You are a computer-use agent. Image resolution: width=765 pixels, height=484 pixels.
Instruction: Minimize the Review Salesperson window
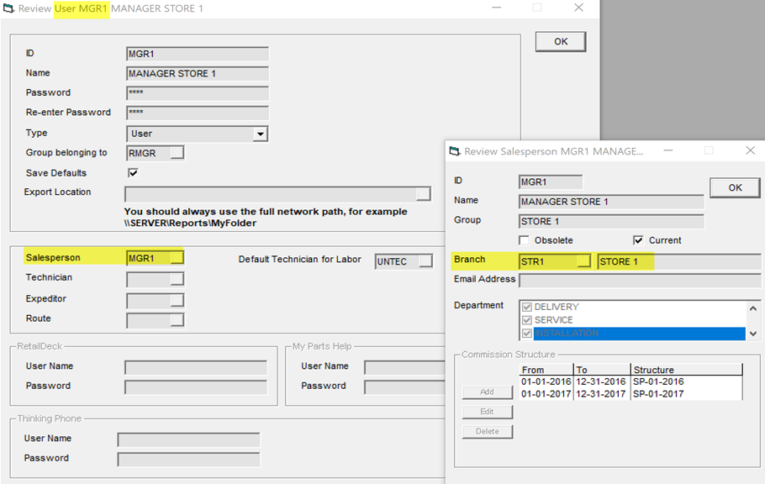668,150
